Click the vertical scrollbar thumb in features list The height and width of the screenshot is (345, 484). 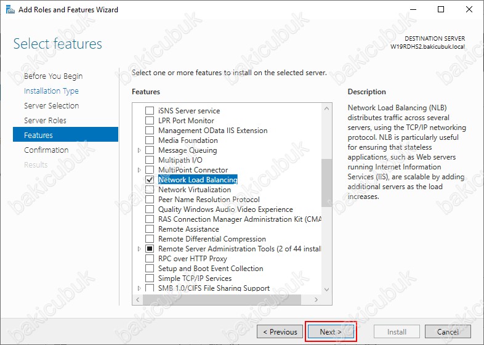[x=326, y=183]
